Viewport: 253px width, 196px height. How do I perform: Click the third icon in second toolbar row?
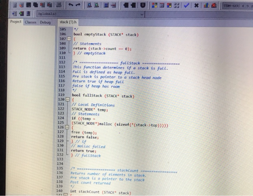point(29,14)
